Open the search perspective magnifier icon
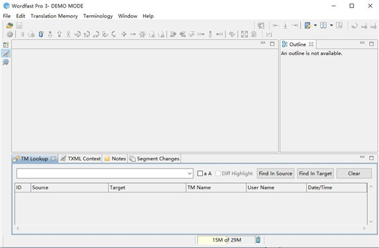 click(6, 62)
